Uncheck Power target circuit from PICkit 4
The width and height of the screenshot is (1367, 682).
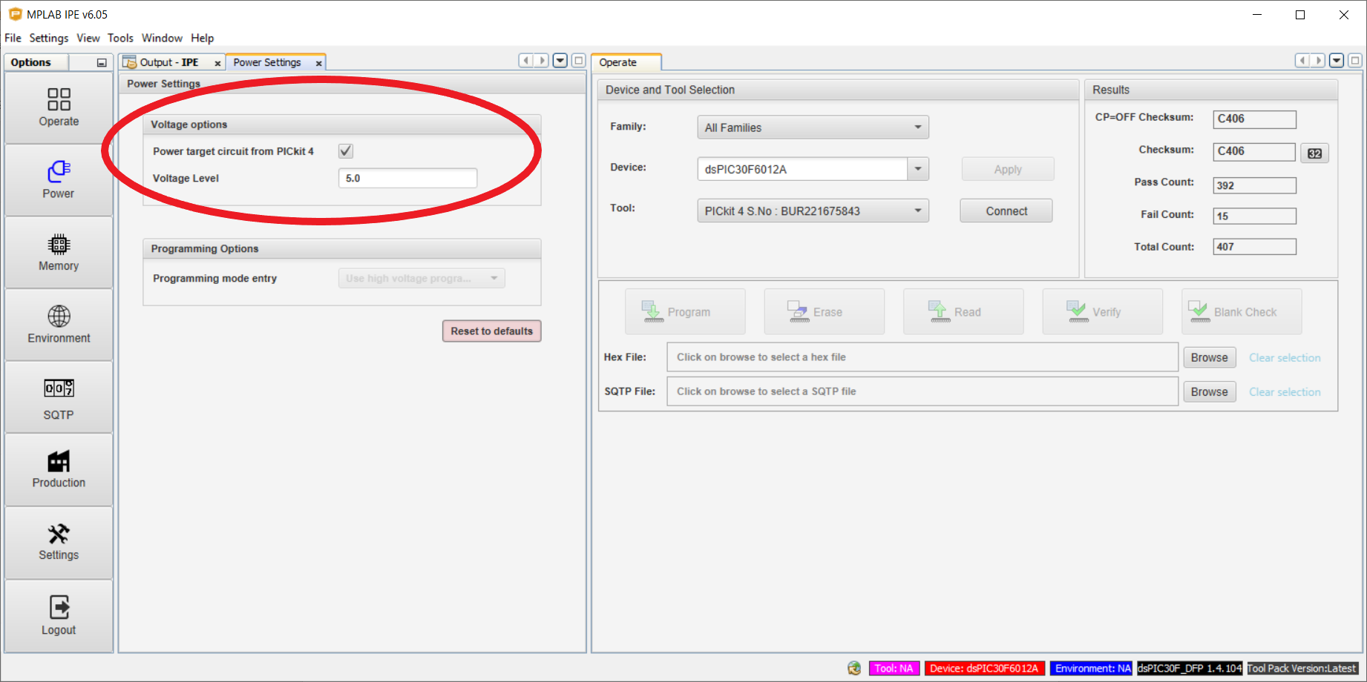pos(346,151)
